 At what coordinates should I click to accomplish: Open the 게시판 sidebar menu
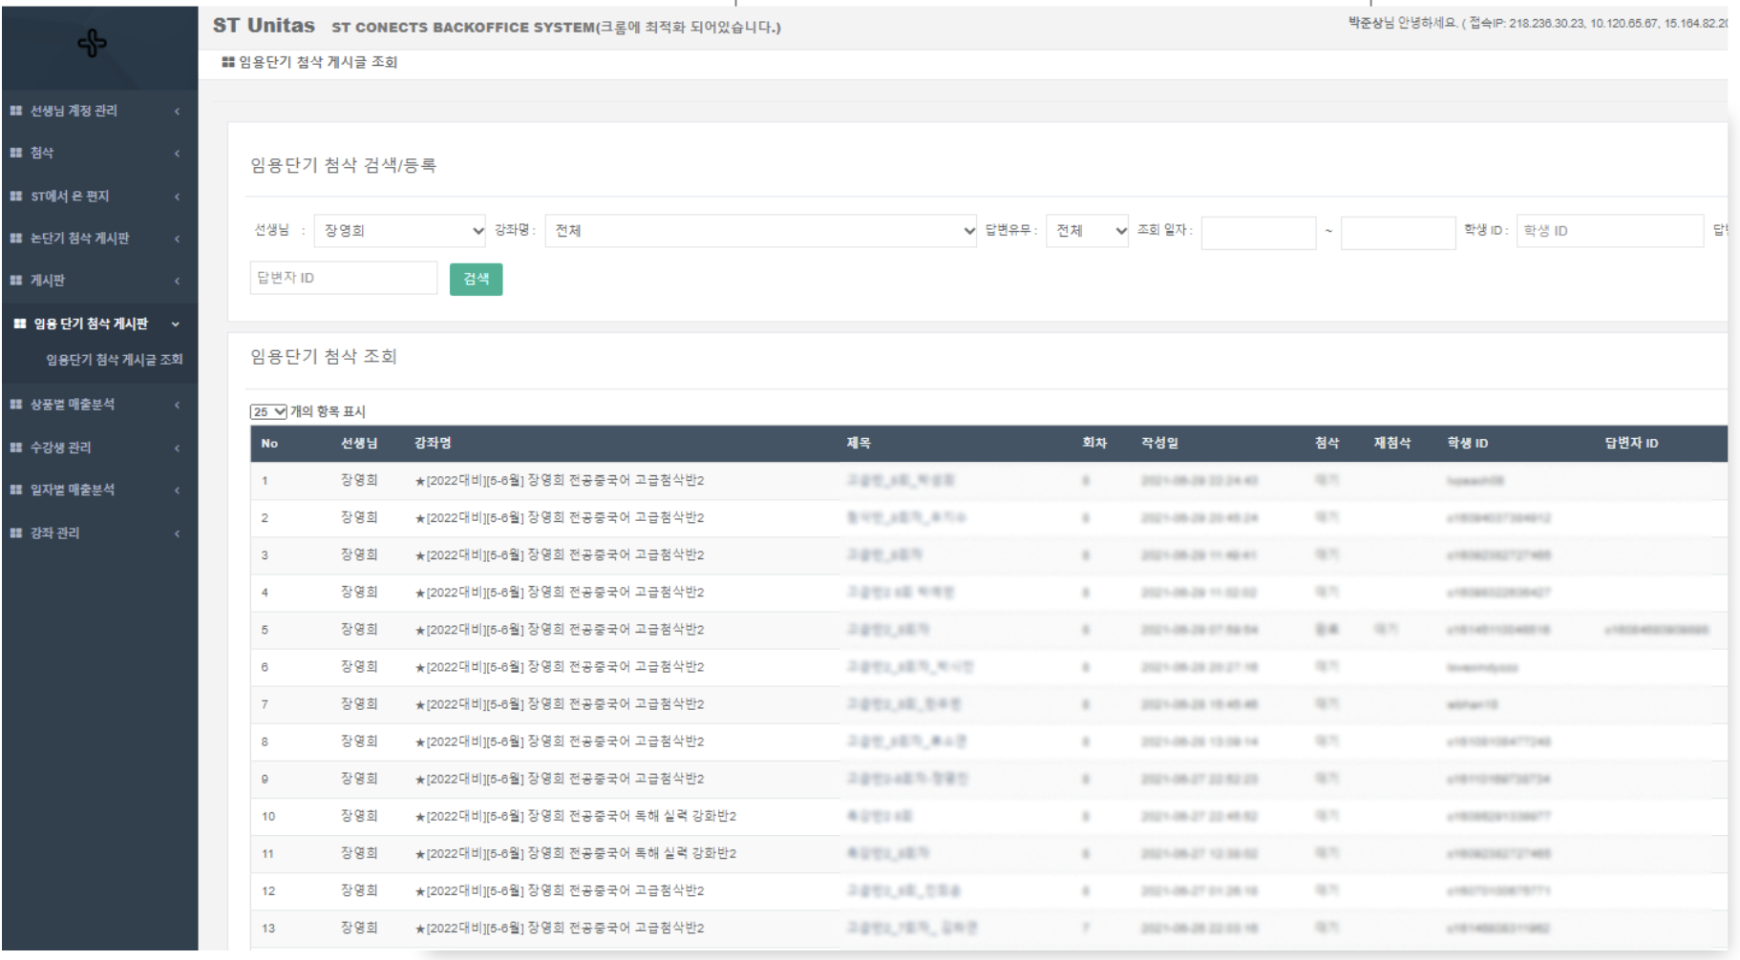coord(95,281)
